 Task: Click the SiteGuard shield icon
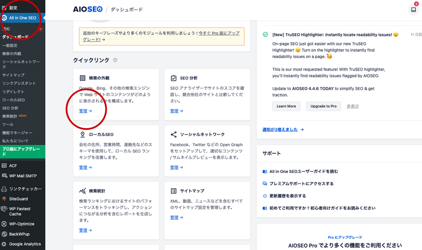click(x=4, y=199)
